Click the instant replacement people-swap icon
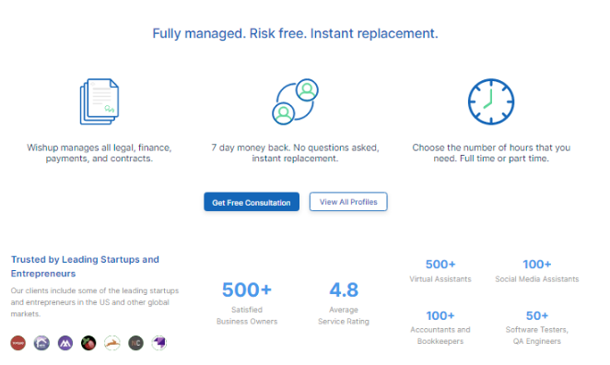 click(x=295, y=101)
